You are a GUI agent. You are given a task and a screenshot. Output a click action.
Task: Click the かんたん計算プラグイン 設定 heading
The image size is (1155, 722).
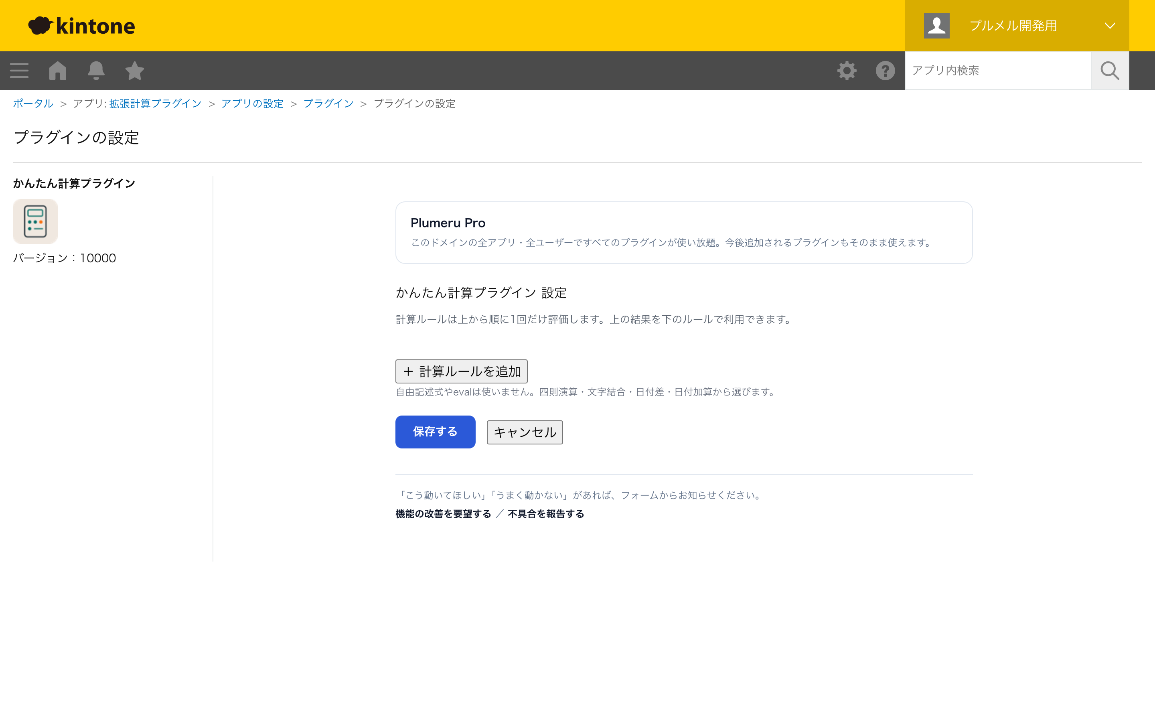481,293
